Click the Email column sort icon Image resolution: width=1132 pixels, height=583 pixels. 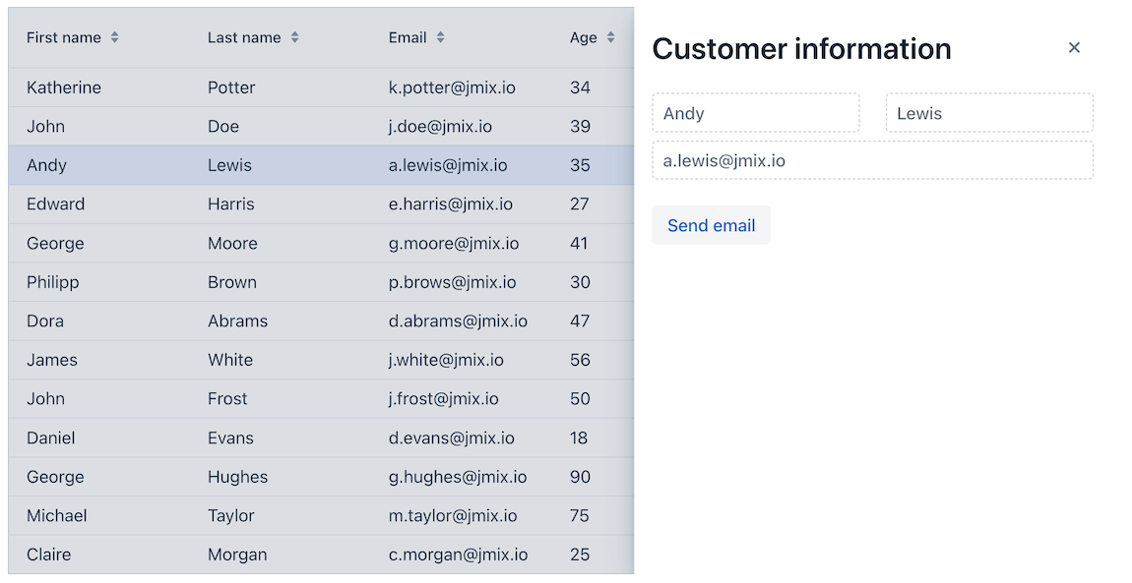point(440,37)
